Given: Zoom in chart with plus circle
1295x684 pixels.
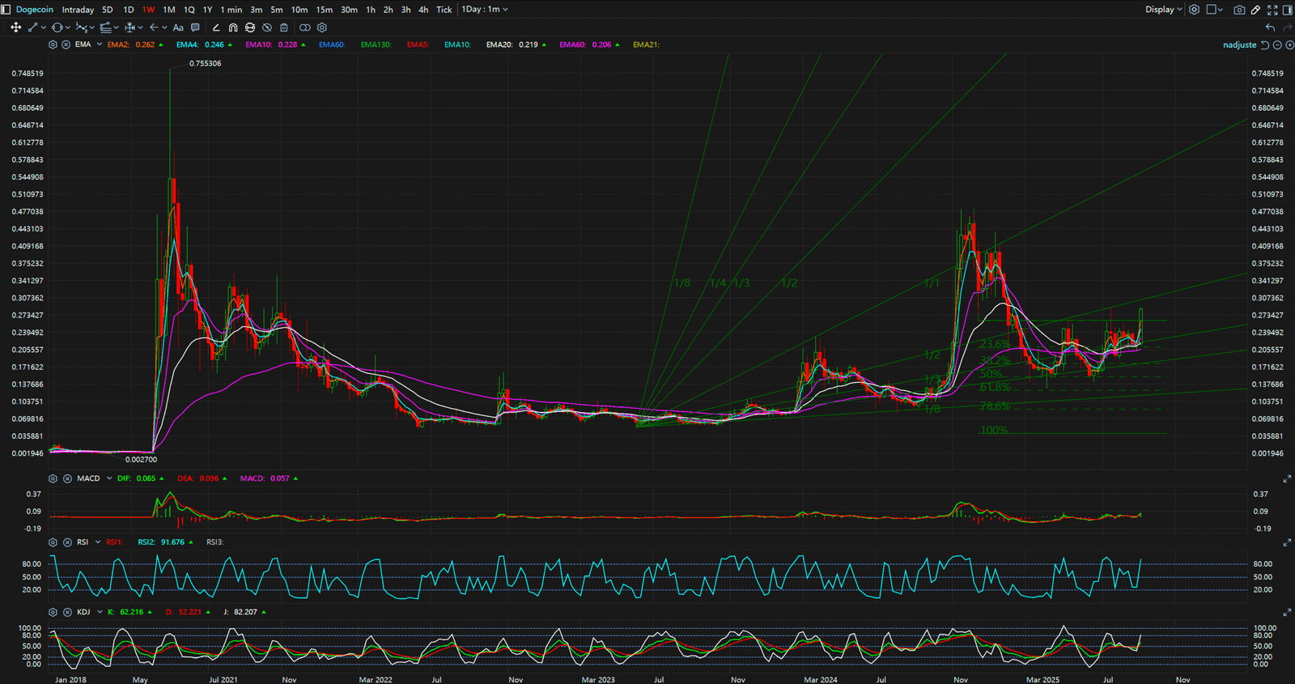Looking at the screenshot, I should [x=1289, y=45].
